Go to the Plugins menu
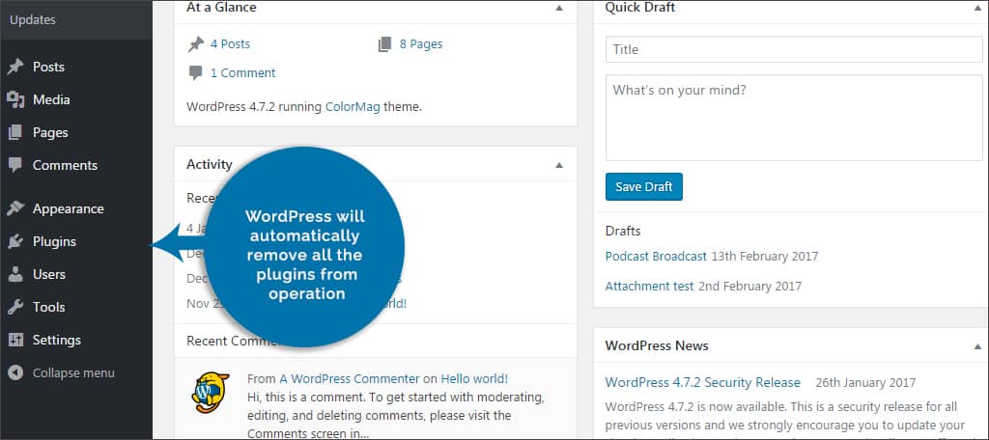989x440 pixels. click(x=54, y=241)
